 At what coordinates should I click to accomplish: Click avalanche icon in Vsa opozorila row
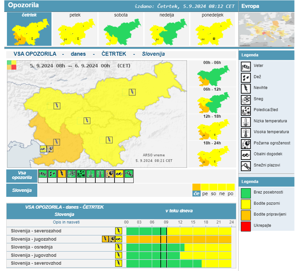pyautogui.click(x=129, y=173)
